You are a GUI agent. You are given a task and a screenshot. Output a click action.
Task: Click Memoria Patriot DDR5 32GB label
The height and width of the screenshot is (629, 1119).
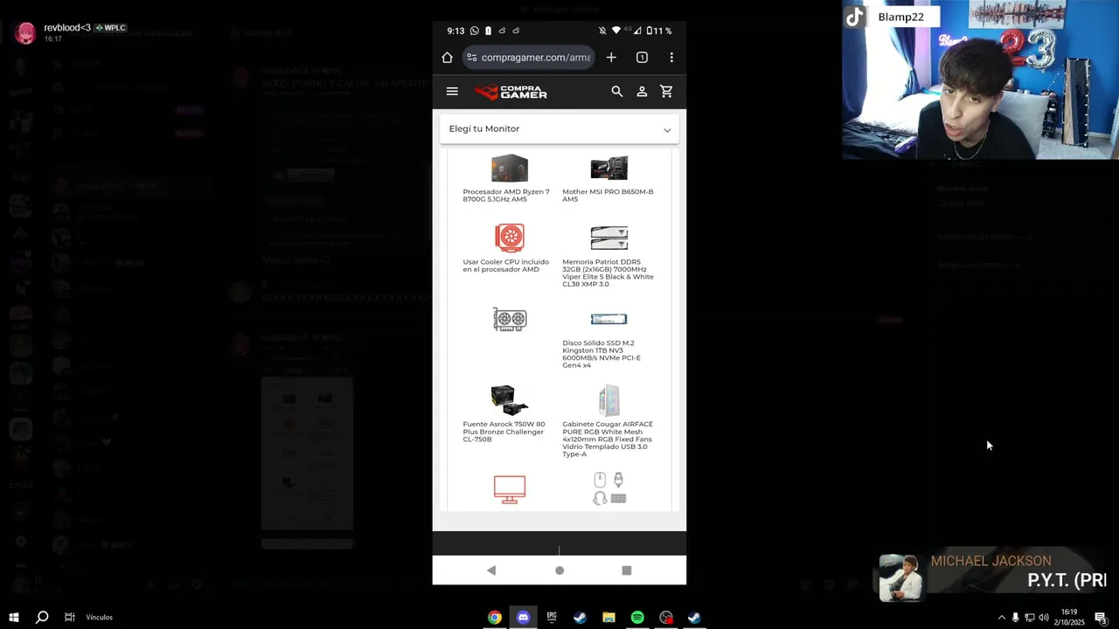pos(608,273)
